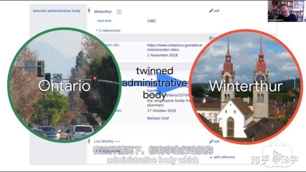The image size is (306, 172).
Task: Click the Ontario circle image
Action: pyautogui.click(x=64, y=85)
